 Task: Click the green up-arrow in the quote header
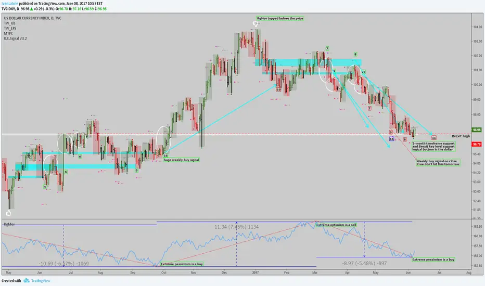(x=32, y=9)
